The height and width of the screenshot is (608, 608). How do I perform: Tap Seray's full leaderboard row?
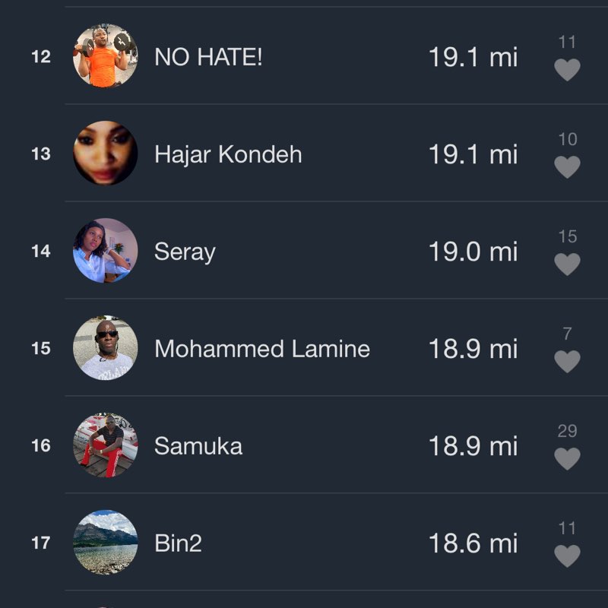pyautogui.click(x=304, y=252)
